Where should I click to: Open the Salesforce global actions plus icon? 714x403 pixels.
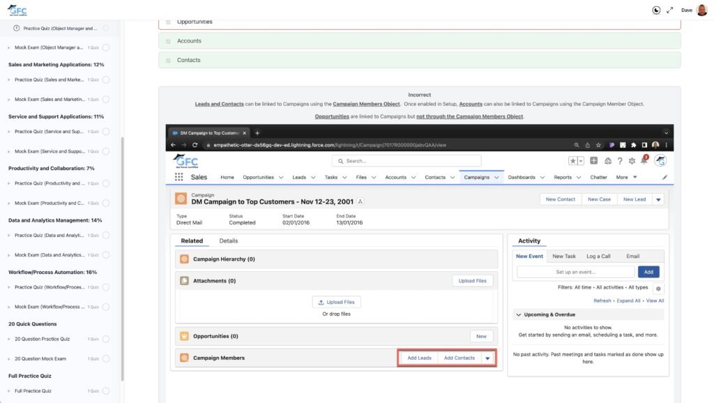594,161
